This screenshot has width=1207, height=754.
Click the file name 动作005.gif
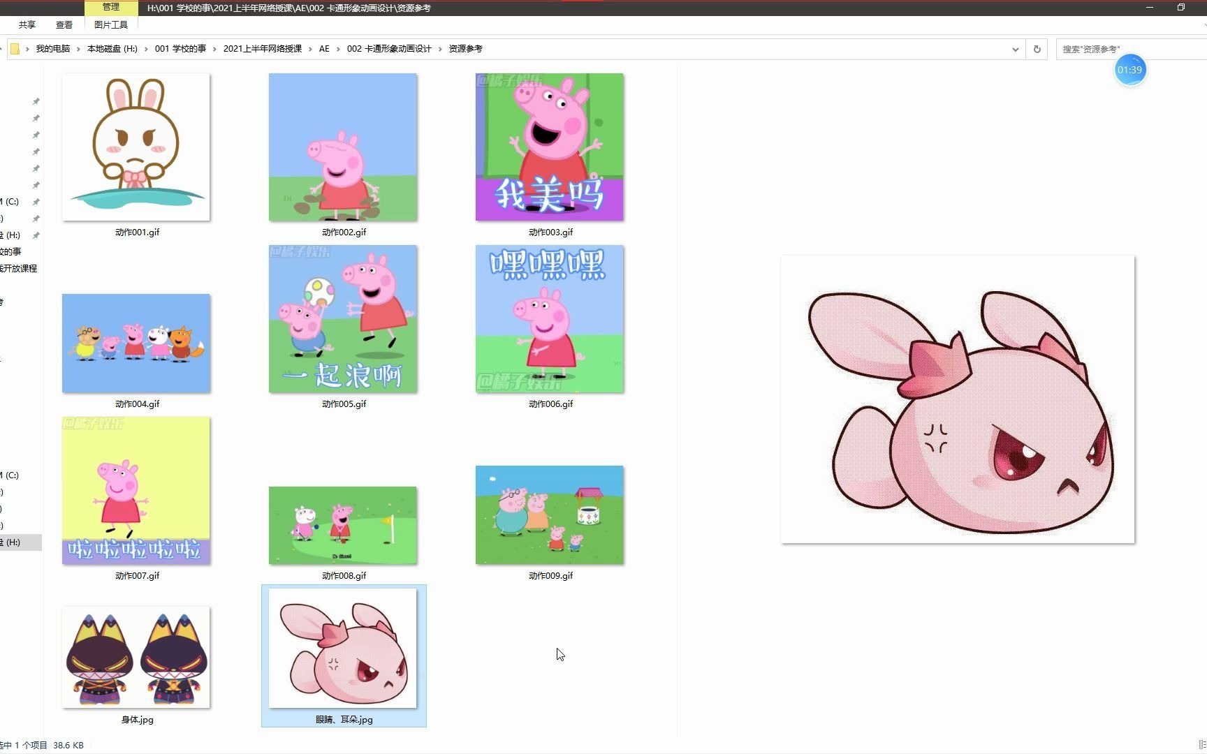(344, 404)
